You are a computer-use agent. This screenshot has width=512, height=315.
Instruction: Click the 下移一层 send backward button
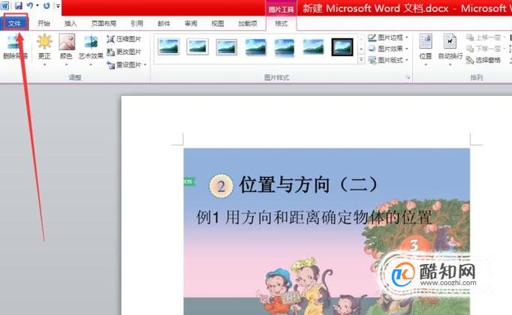483,49
